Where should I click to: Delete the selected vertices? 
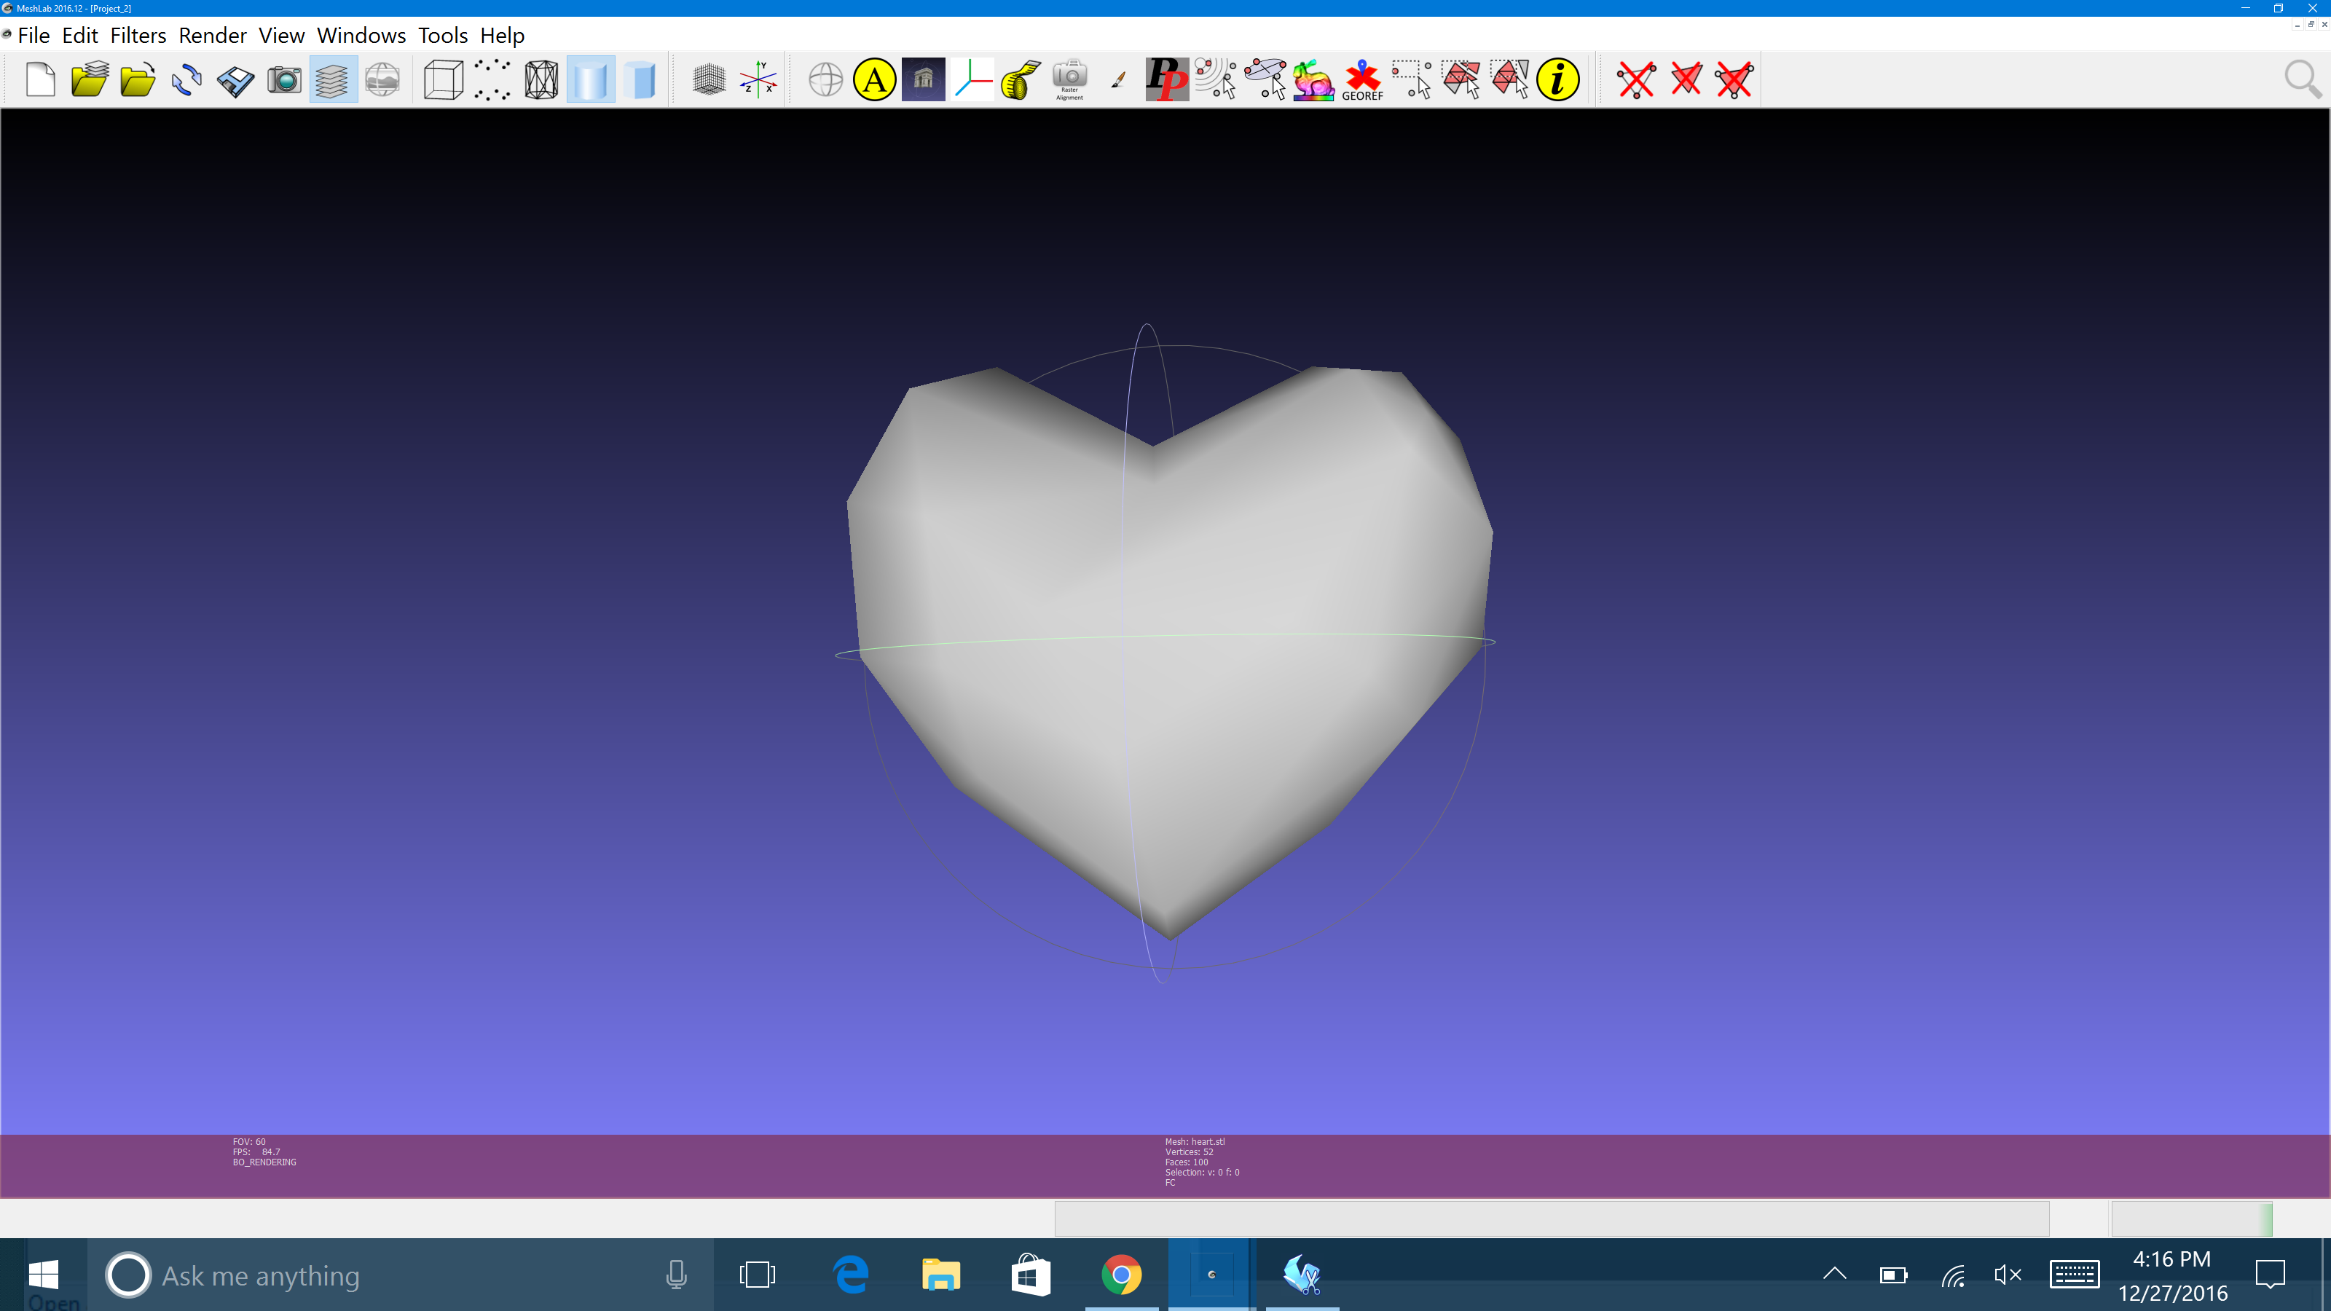click(1637, 79)
